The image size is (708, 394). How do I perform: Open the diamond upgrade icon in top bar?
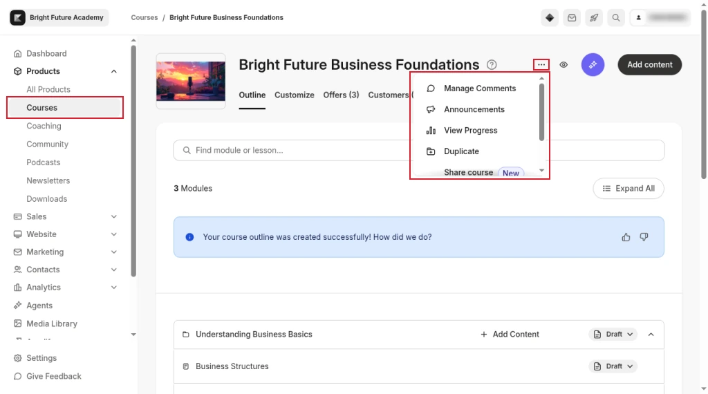point(550,17)
